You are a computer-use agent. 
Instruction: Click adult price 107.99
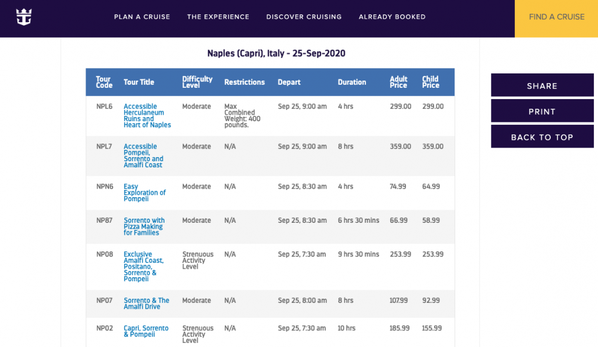pos(398,300)
